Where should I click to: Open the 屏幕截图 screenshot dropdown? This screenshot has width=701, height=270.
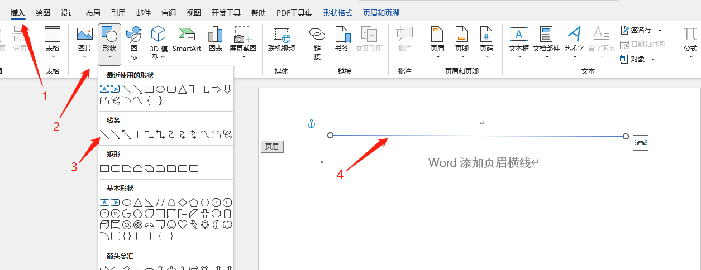242,43
